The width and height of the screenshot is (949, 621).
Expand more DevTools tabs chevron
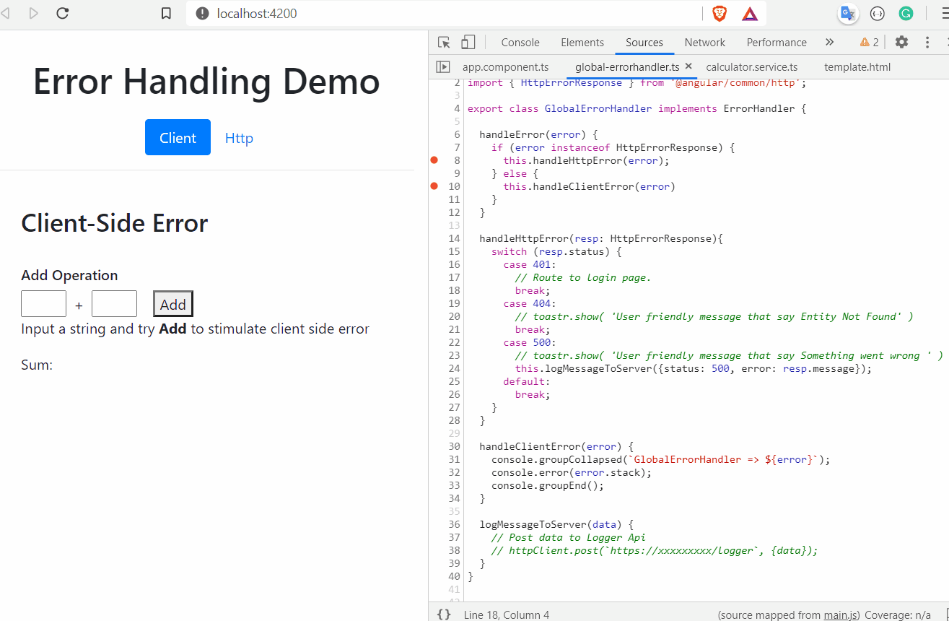point(829,43)
